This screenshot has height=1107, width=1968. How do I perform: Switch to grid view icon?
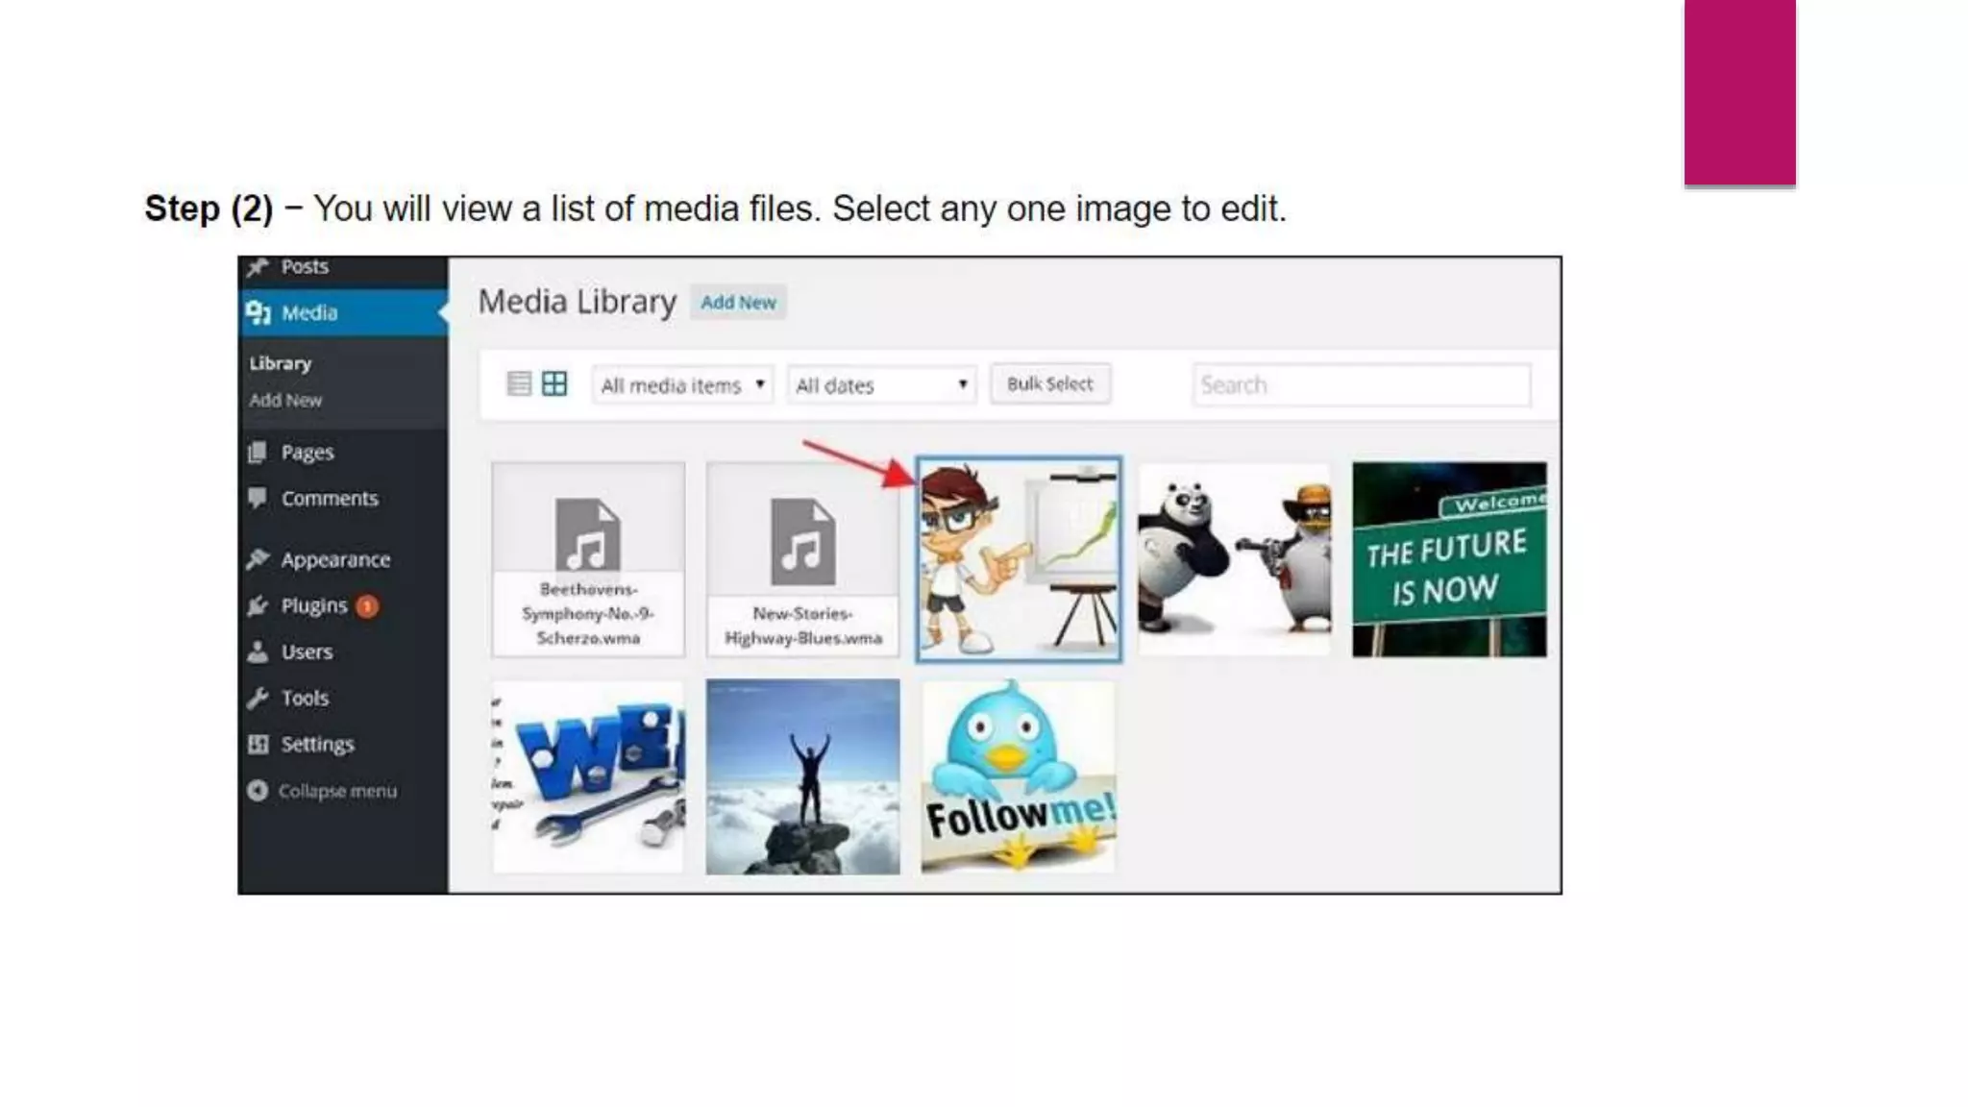coord(554,384)
